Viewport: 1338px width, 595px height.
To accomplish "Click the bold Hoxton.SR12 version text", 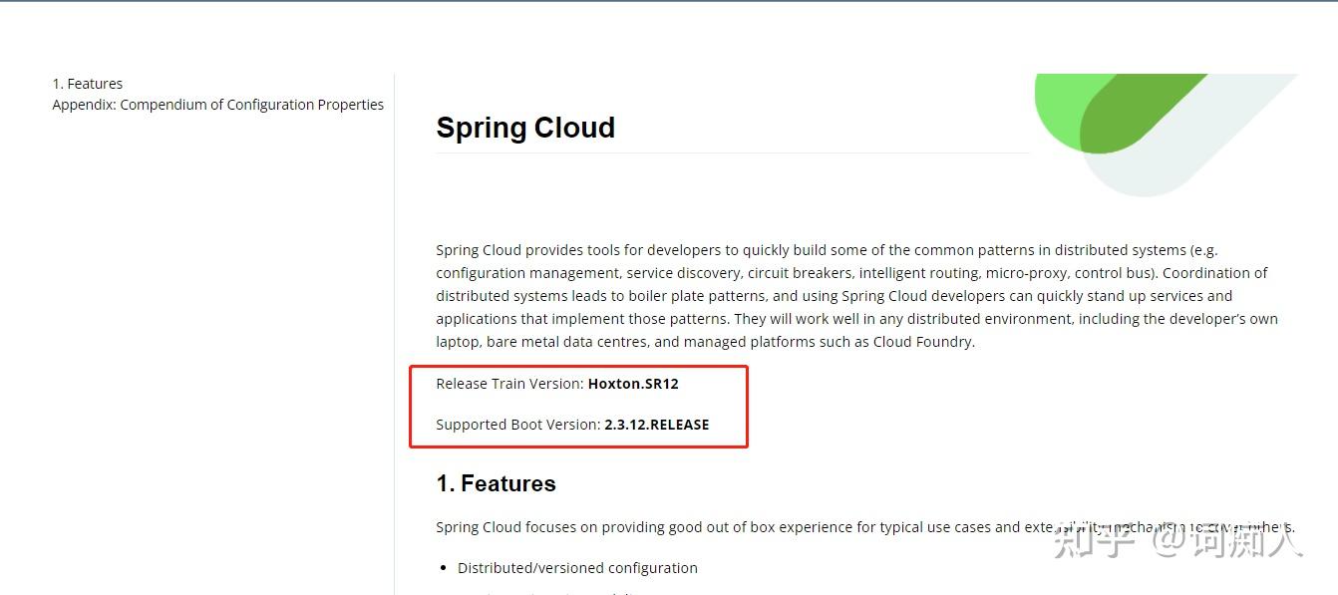I will [633, 384].
